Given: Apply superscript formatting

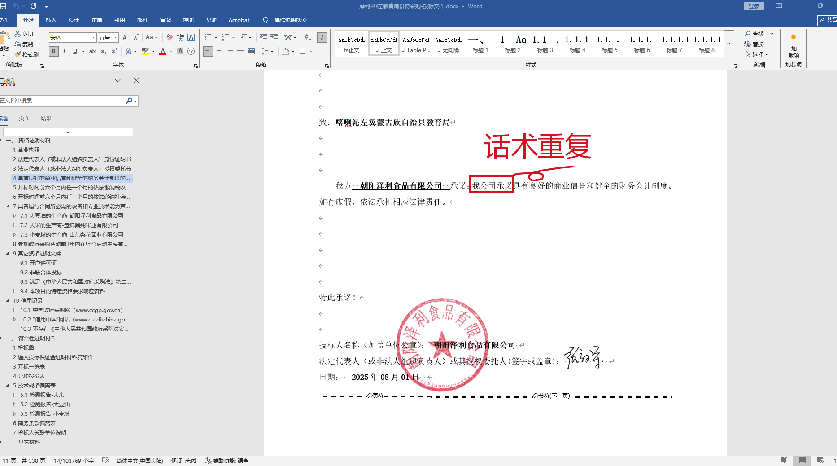Looking at the screenshot, I should click(114, 51).
